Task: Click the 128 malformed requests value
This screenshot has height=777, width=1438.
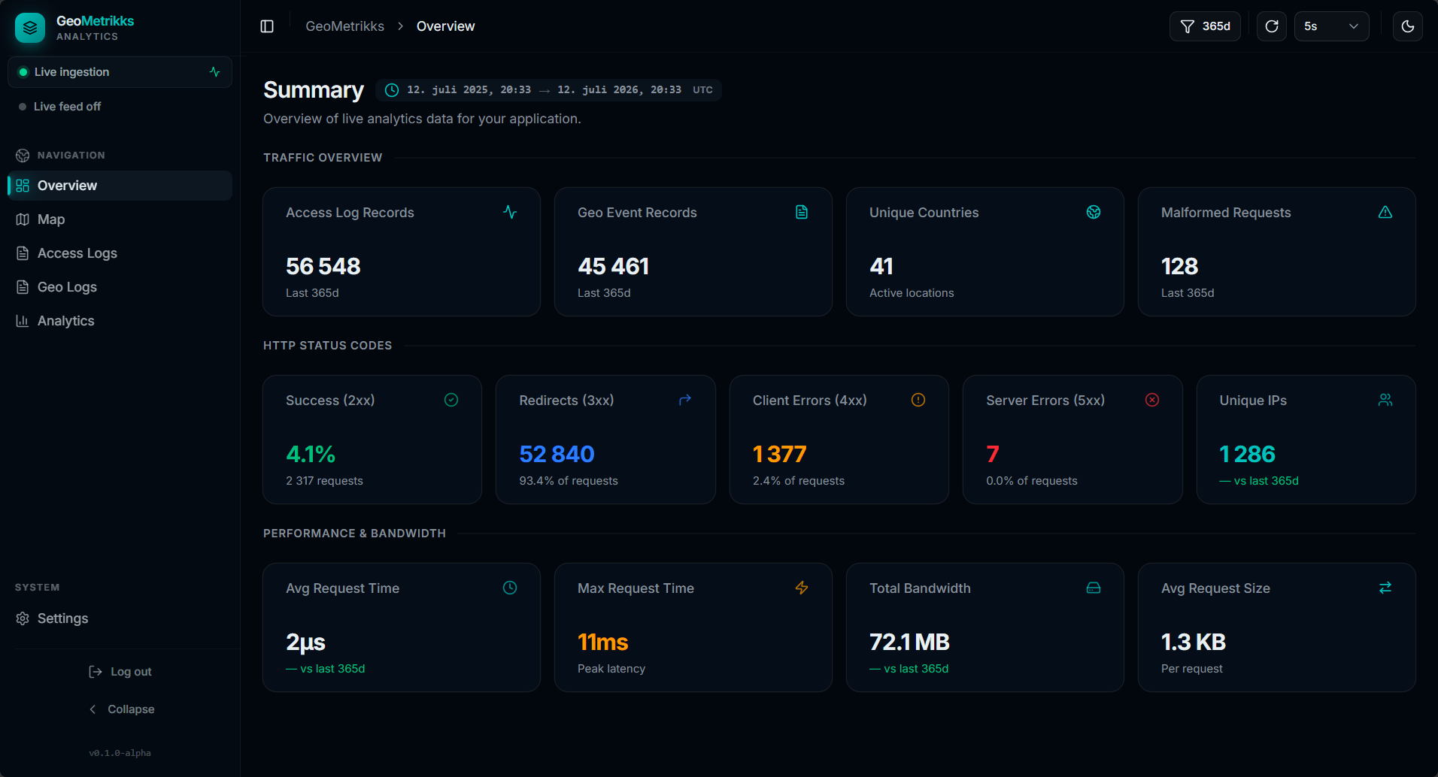Action: [1180, 267]
